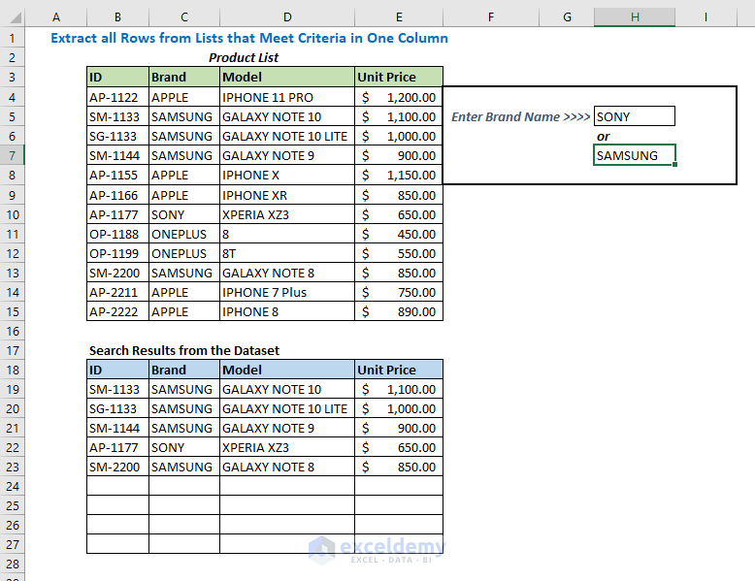The height and width of the screenshot is (581, 755).
Task: Click the blue 'Brand' header in Search Results
Action: [184, 370]
